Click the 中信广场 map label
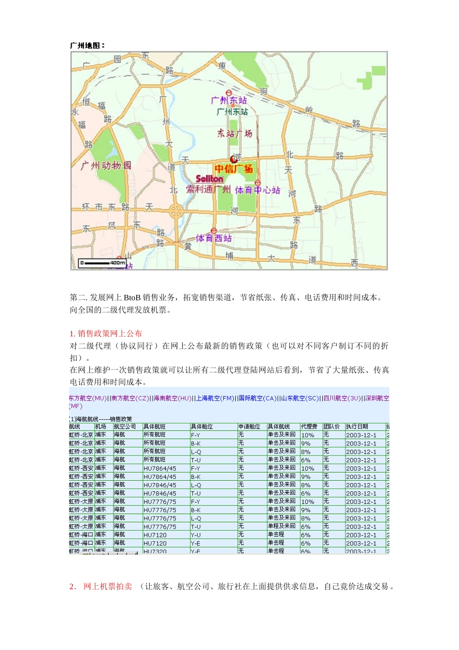The width and height of the screenshot is (459, 650). pyautogui.click(x=234, y=169)
